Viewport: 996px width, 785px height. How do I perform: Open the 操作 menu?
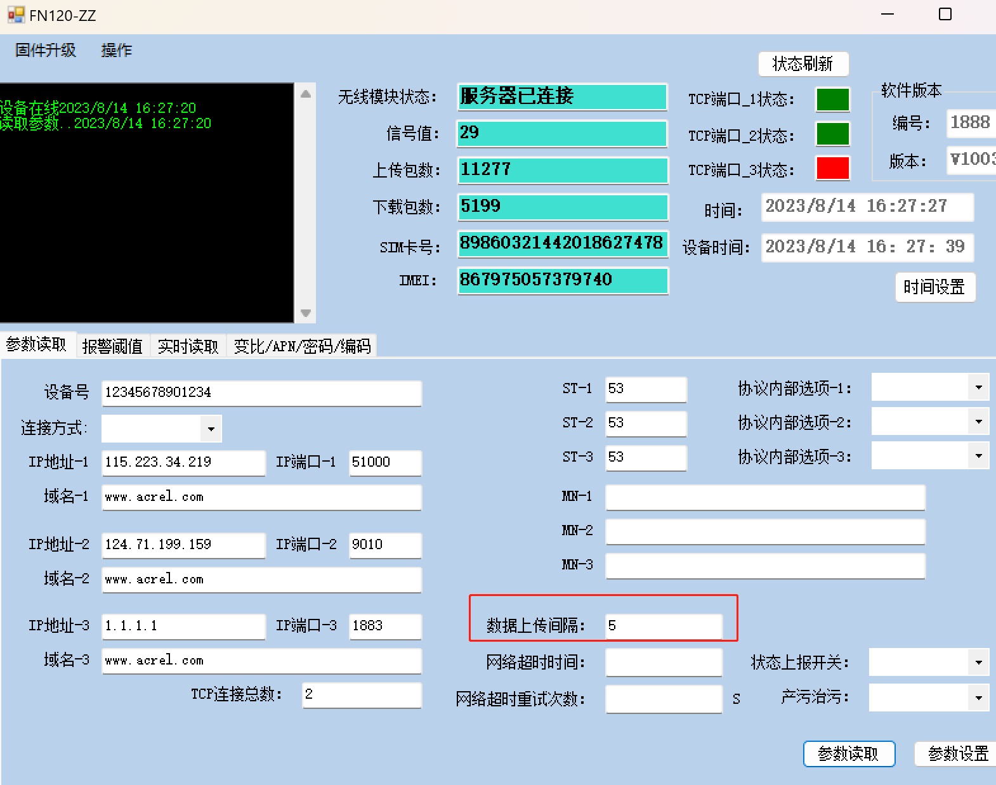coord(117,50)
